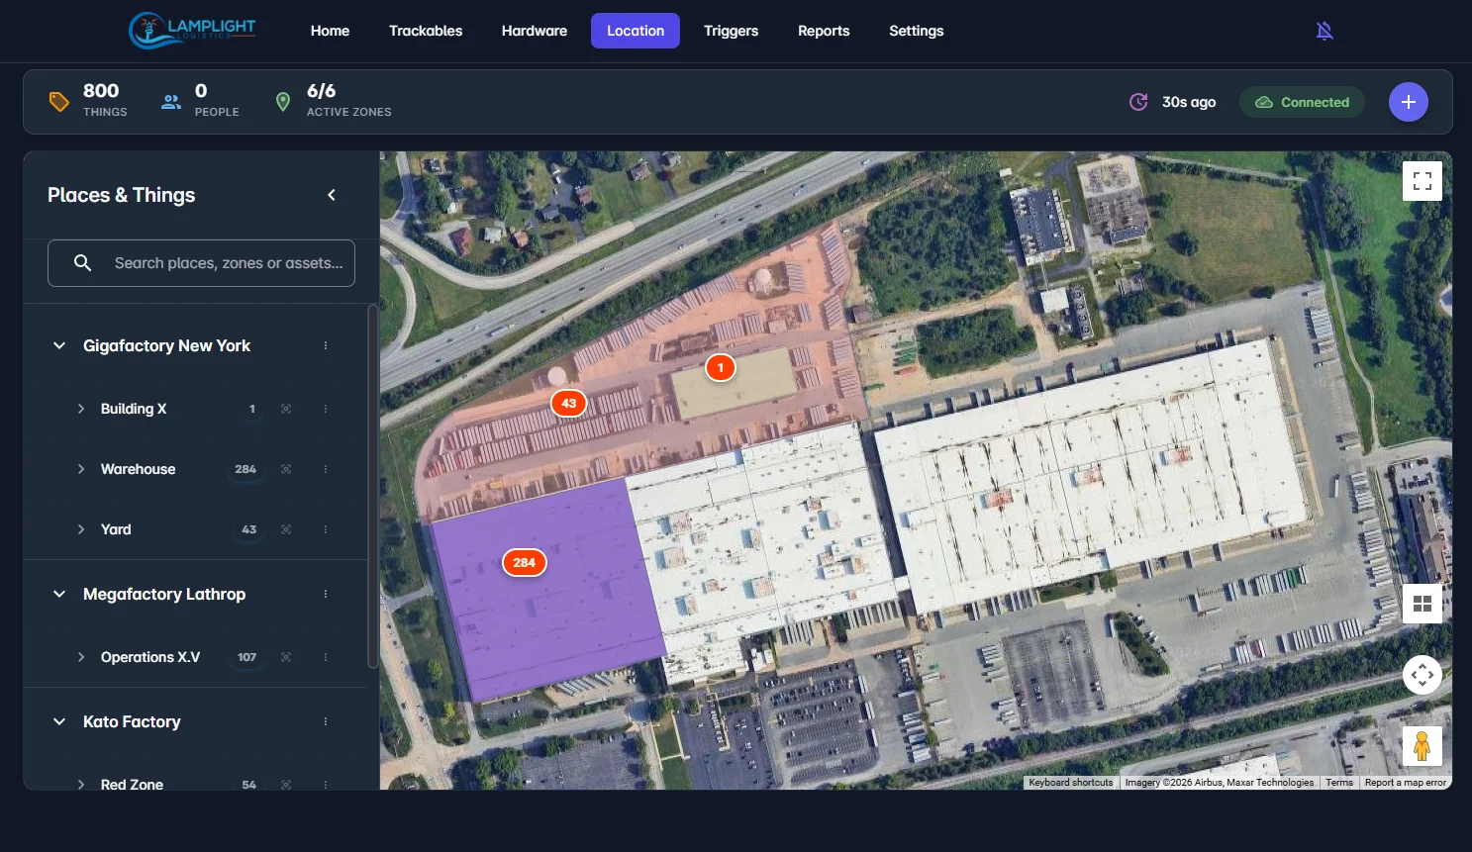Open more options for Gigafactory New York

[325, 345]
